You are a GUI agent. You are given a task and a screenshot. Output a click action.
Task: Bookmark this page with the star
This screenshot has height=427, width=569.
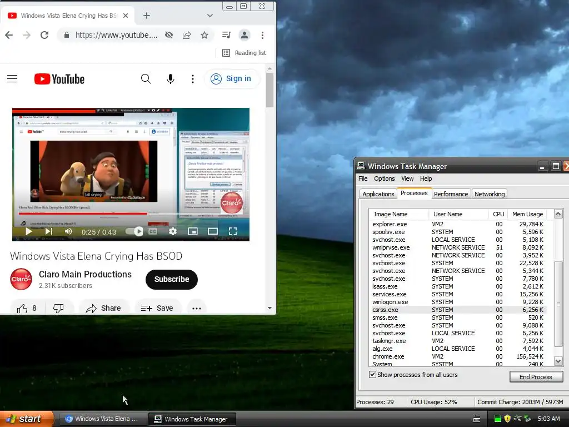point(204,35)
